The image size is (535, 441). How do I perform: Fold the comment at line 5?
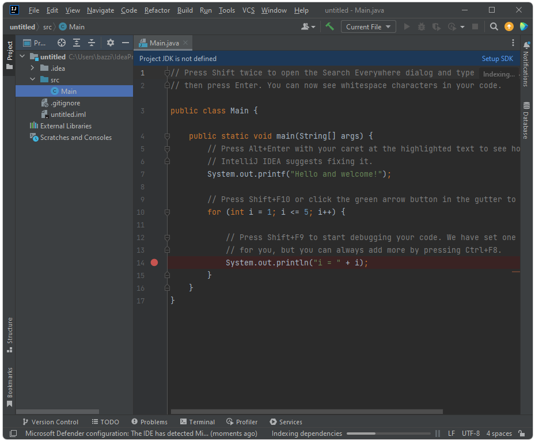click(x=167, y=149)
